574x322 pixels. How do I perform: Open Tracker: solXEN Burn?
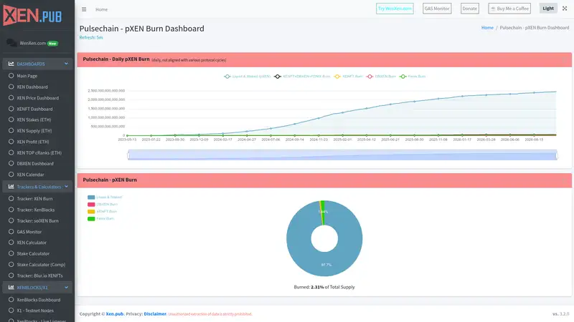(x=37, y=220)
